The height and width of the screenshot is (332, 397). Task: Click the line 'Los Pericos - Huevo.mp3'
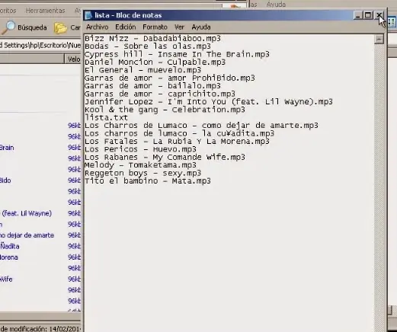click(x=140, y=149)
